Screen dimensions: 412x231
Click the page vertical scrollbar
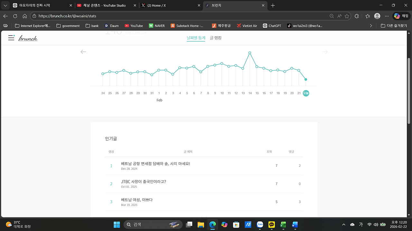click(x=409, y=91)
